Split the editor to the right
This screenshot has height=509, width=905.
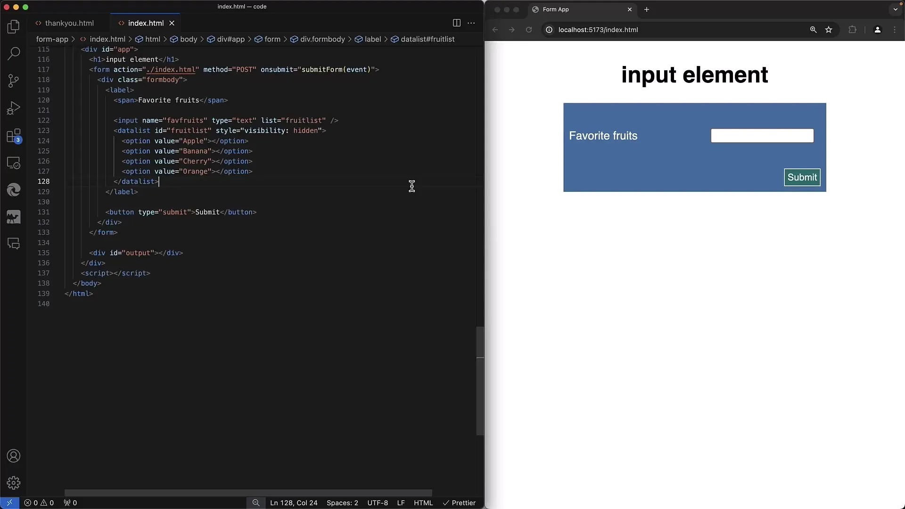(x=456, y=23)
